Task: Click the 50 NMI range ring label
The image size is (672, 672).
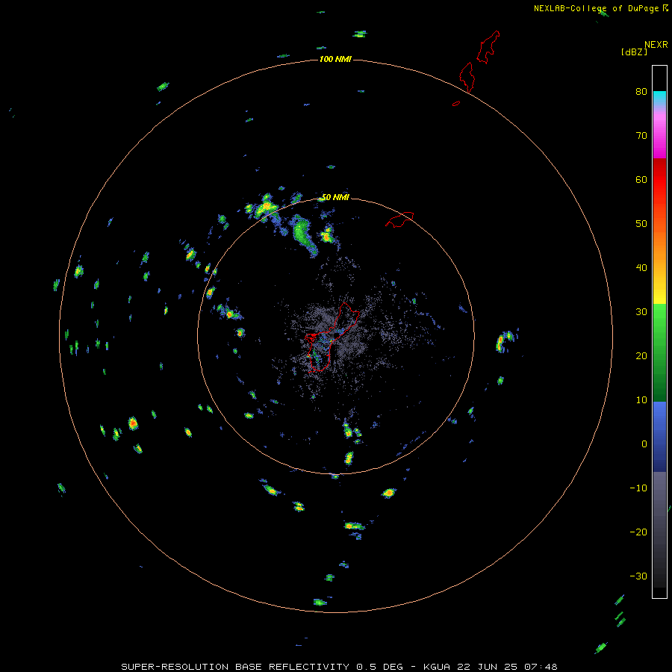Action: [x=335, y=198]
